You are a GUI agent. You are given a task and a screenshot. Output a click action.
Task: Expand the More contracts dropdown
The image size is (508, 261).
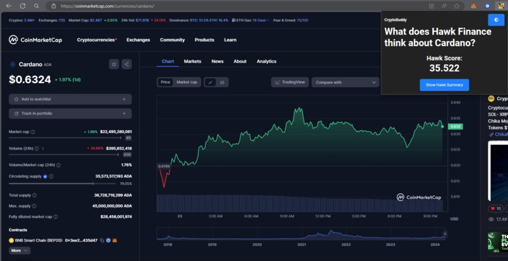point(20,251)
